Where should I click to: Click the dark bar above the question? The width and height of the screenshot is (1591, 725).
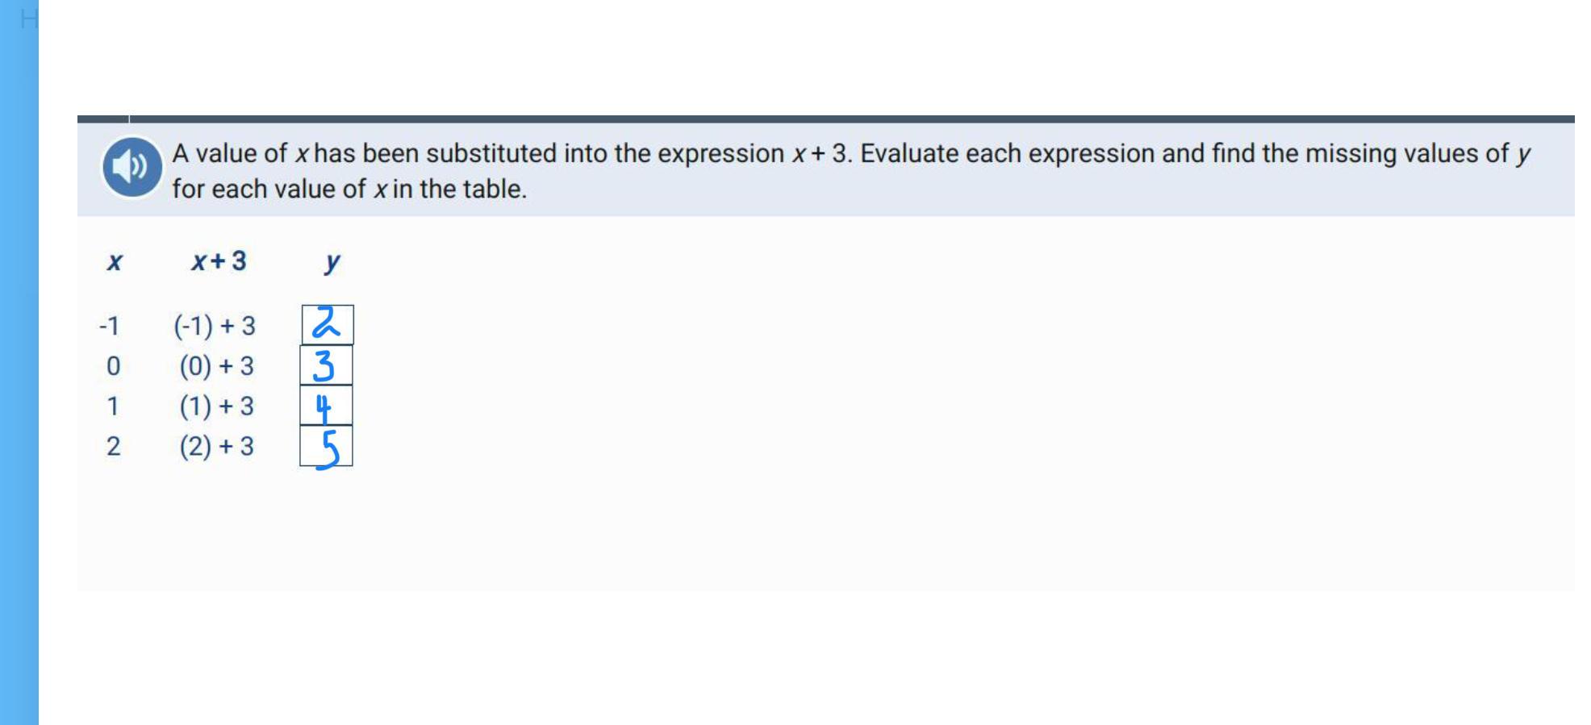826,119
